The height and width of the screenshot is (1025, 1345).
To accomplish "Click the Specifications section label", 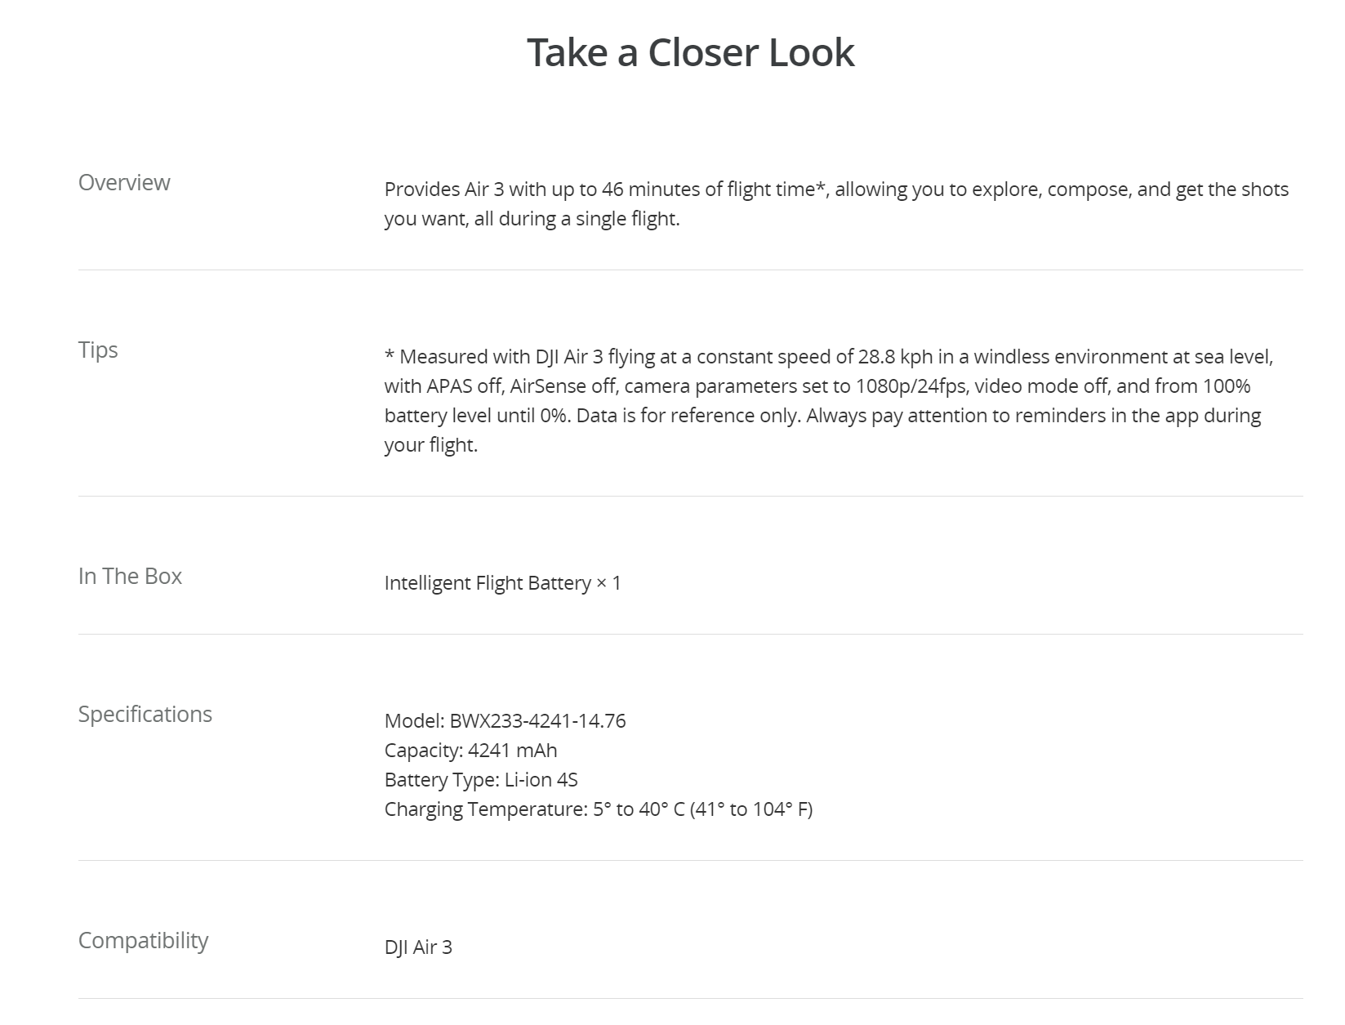I will 145,715.
